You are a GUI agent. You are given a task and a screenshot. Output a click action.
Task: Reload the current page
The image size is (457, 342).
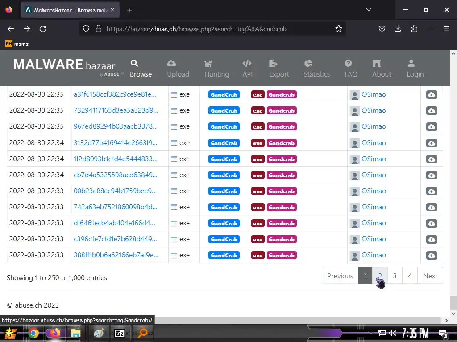tap(43, 29)
